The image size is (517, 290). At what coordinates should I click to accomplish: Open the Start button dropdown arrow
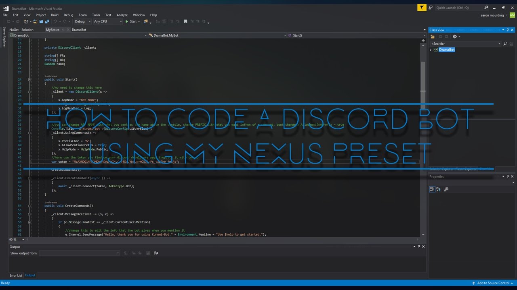click(139, 21)
